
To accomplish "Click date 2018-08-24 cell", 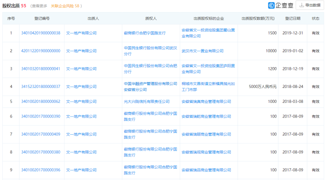I will 293,87.
